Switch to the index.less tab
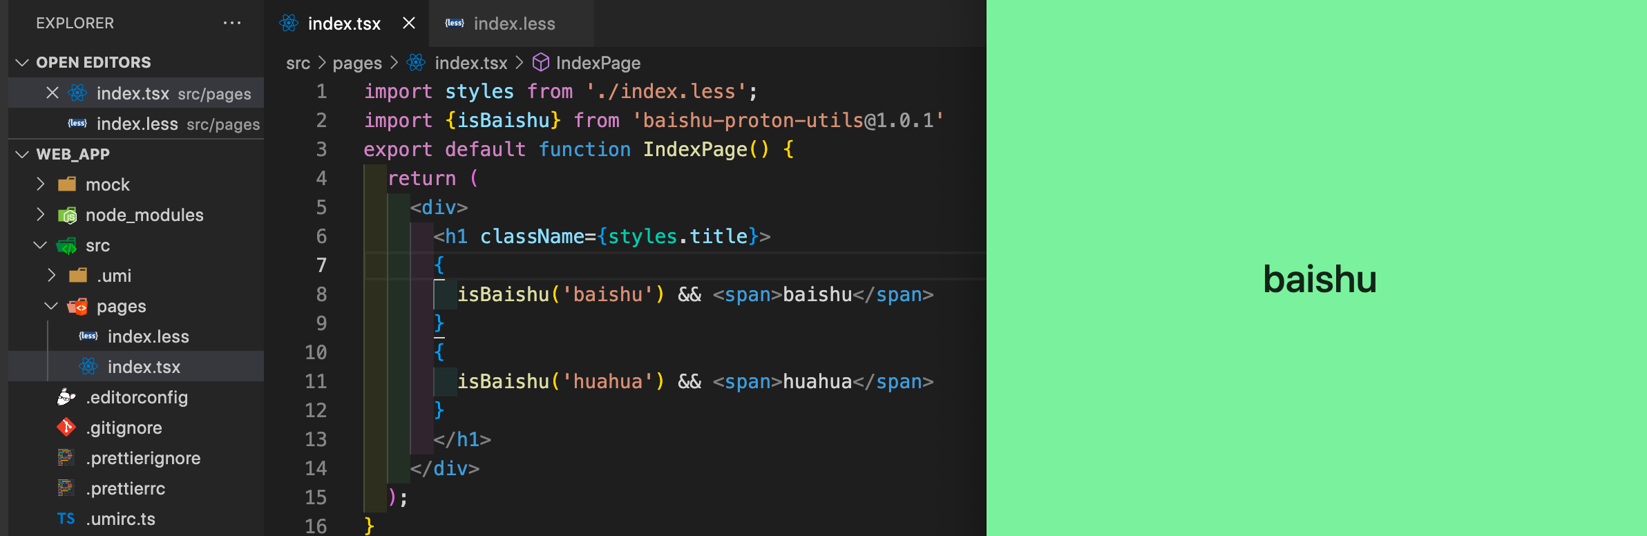 click(514, 23)
